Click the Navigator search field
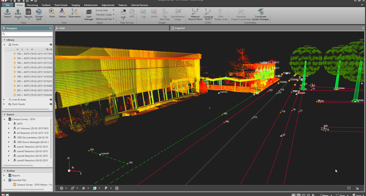This screenshot has width=366, height=196. 27,34
